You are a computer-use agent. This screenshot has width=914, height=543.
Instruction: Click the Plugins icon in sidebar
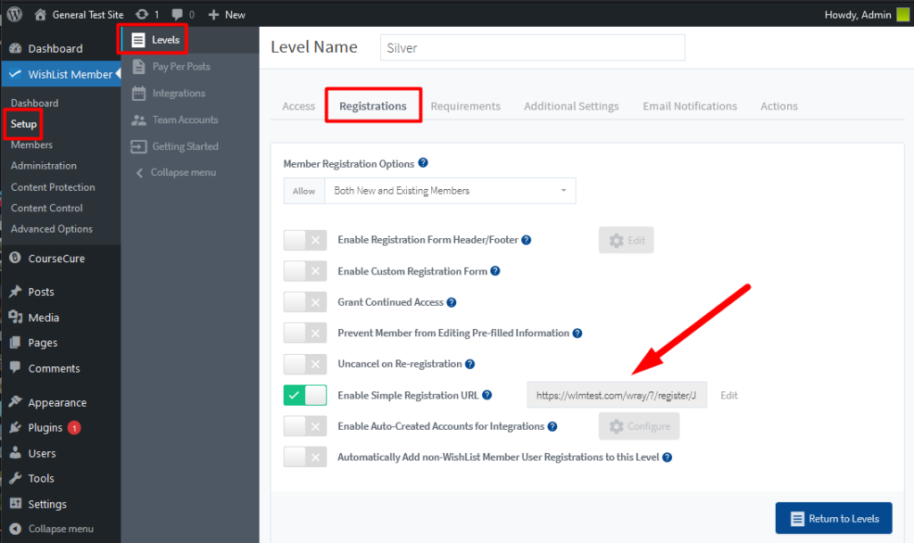tap(15, 427)
